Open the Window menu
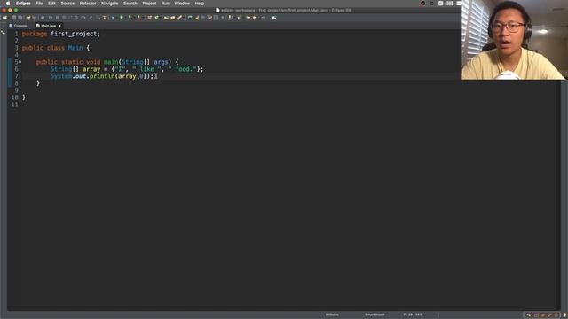This screenshot has width=568, height=319. click(x=182, y=4)
